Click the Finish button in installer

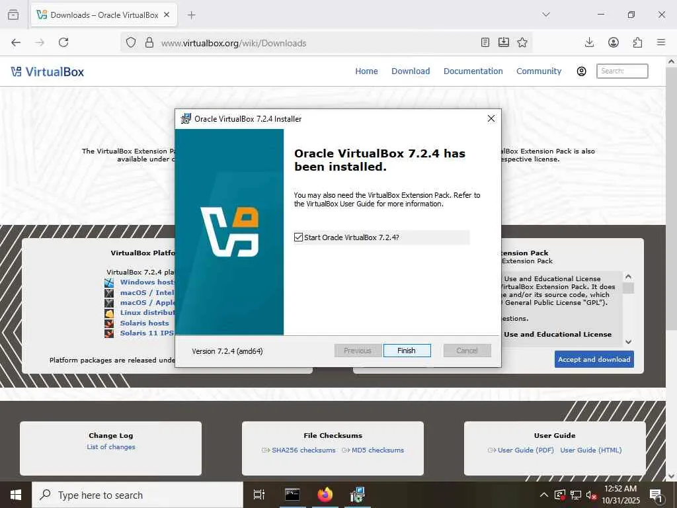pyautogui.click(x=407, y=351)
